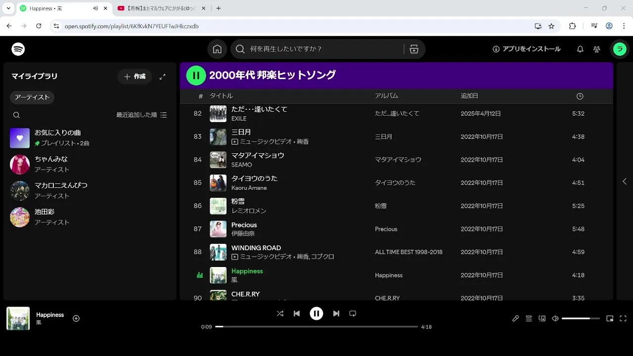Click the playback progress bar
633x356 pixels.
pos(316,327)
